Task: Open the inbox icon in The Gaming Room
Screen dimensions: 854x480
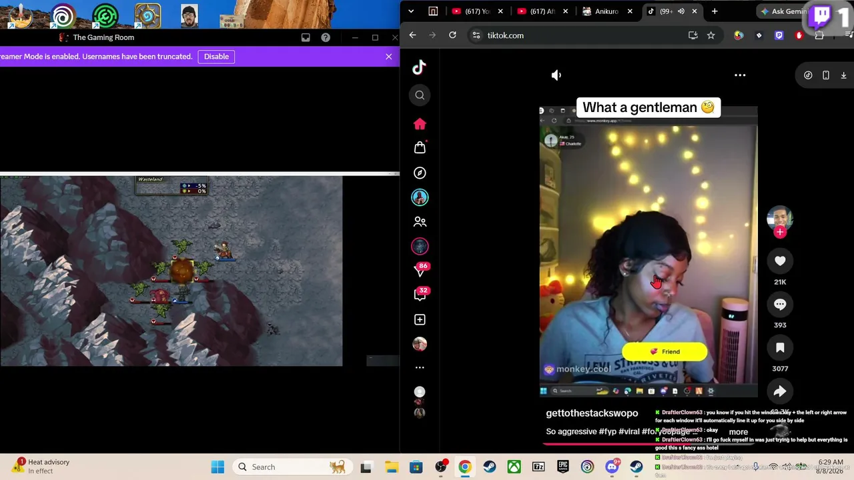Action: click(306, 37)
